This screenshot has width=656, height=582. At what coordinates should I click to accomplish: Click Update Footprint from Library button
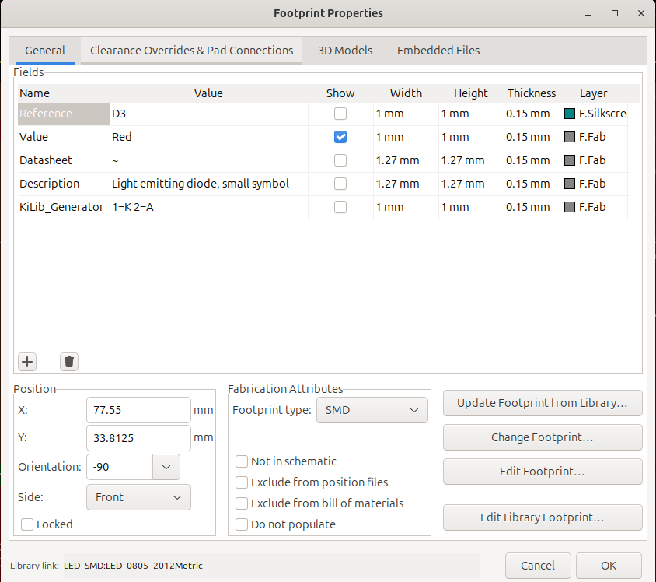(x=543, y=403)
